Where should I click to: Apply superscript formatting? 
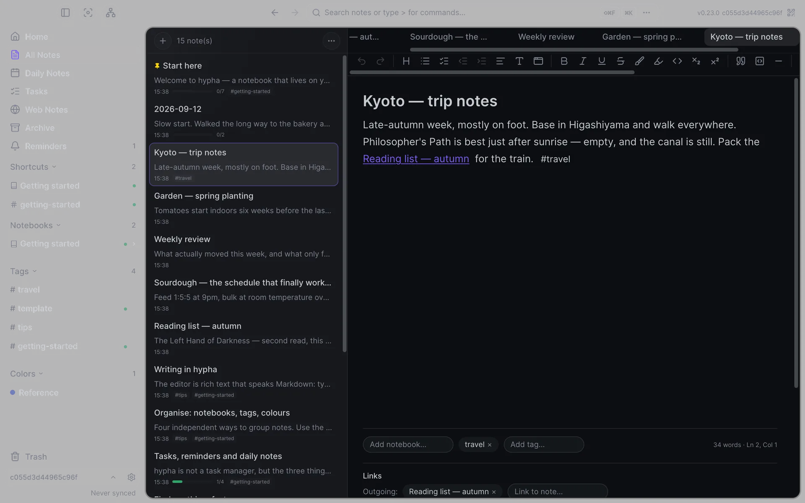(x=715, y=61)
